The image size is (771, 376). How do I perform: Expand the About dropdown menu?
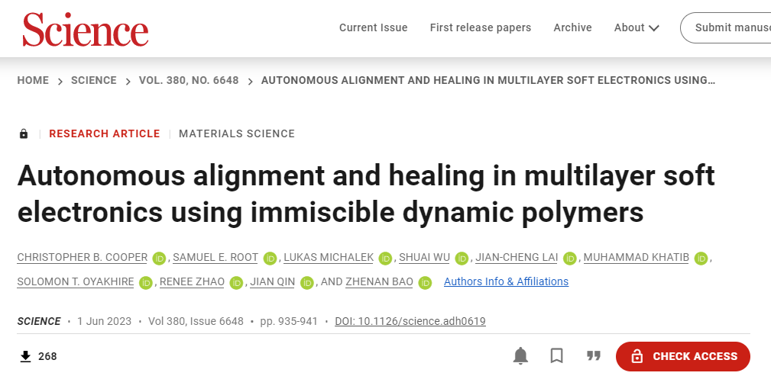(637, 28)
